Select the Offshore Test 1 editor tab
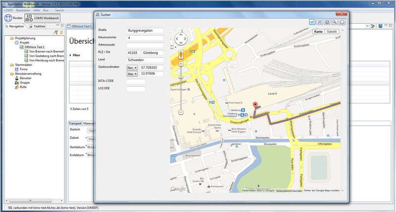 tap(80, 26)
